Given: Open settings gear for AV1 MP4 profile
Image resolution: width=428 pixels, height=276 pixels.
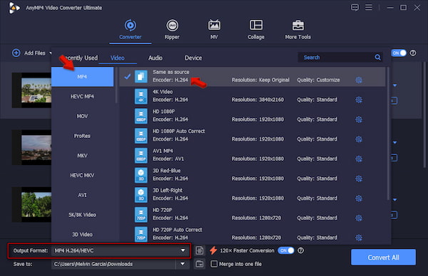Looking at the screenshot, I should (x=359, y=159).
